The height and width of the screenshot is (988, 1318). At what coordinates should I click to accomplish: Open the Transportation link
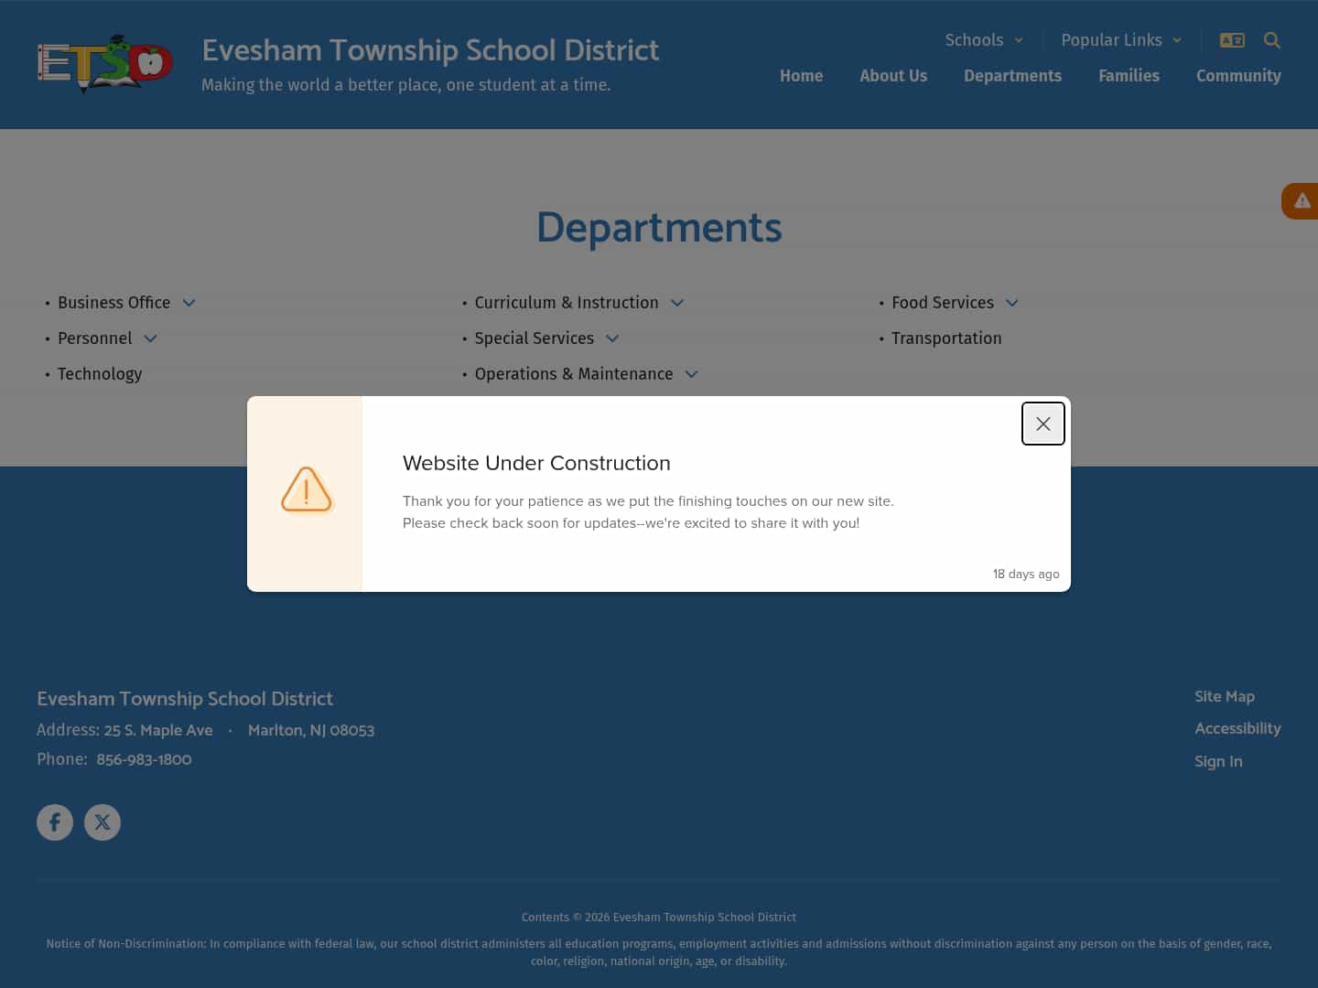pos(946,338)
